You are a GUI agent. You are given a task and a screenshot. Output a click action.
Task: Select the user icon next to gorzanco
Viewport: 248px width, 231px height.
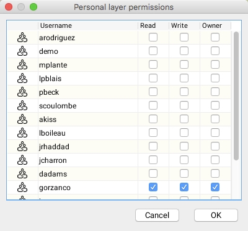click(22, 188)
